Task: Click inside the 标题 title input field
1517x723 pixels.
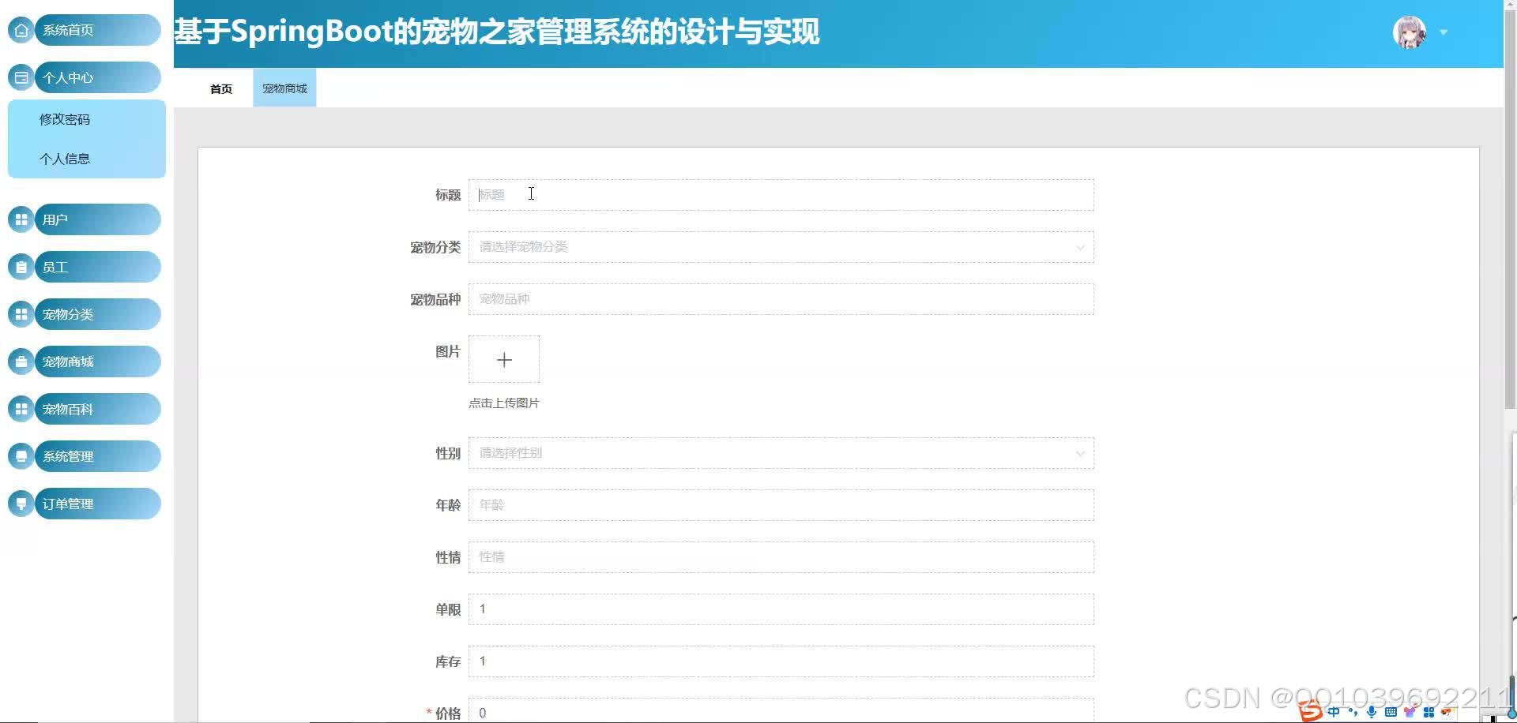Action: 781,195
